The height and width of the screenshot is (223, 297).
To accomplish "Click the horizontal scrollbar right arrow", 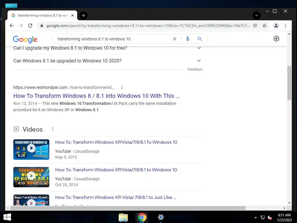I will point(284,208).
